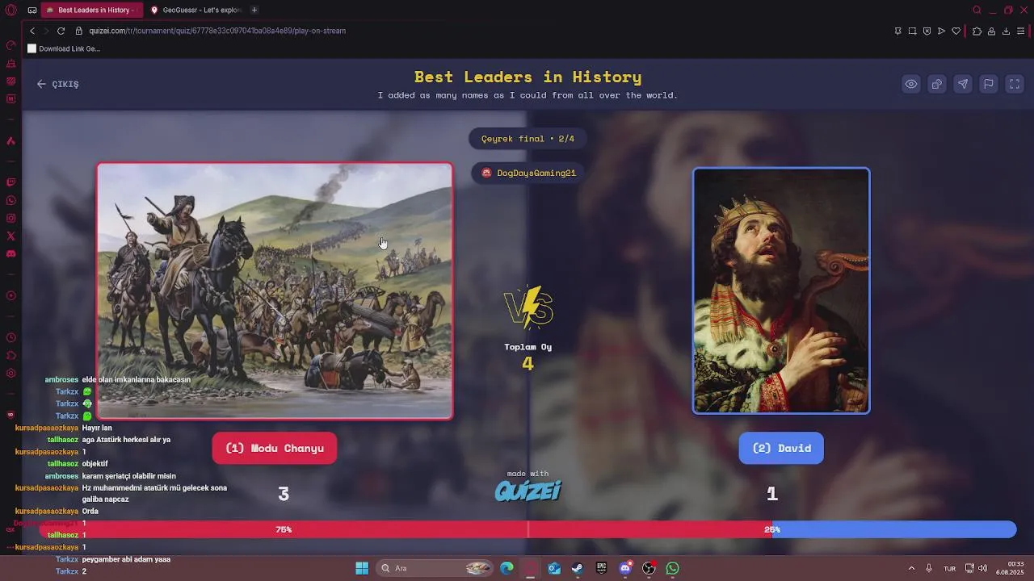1034x581 pixels.
Task: Click the send-flow play arrow icon
Action: tap(941, 31)
